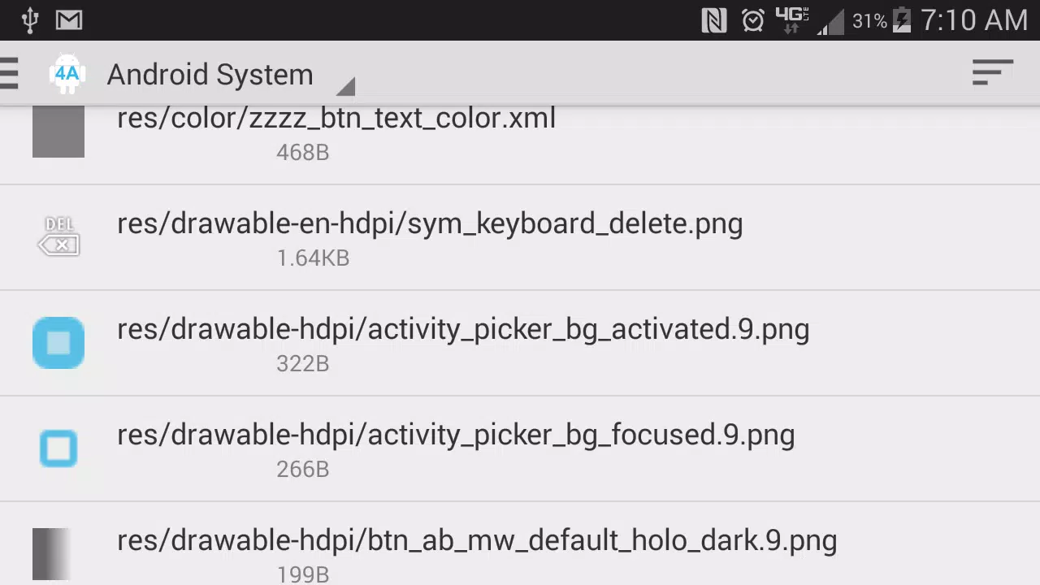1040x585 pixels.
Task: Open activity_picker_bg_focused.9.png outline thumbnail
Action: coord(58,448)
